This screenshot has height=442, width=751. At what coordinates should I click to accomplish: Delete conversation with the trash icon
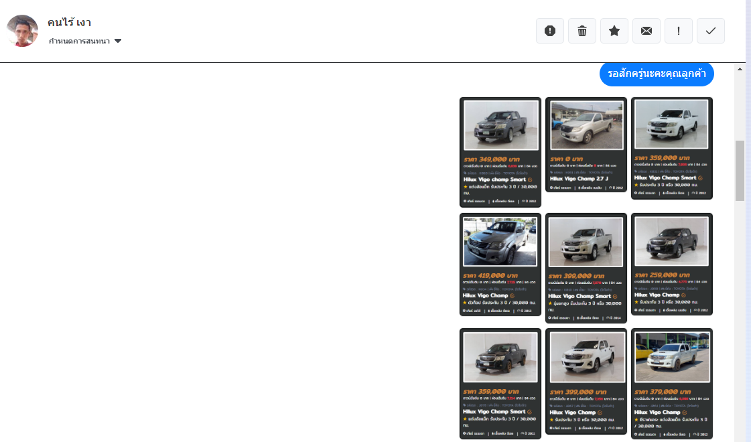tap(582, 31)
